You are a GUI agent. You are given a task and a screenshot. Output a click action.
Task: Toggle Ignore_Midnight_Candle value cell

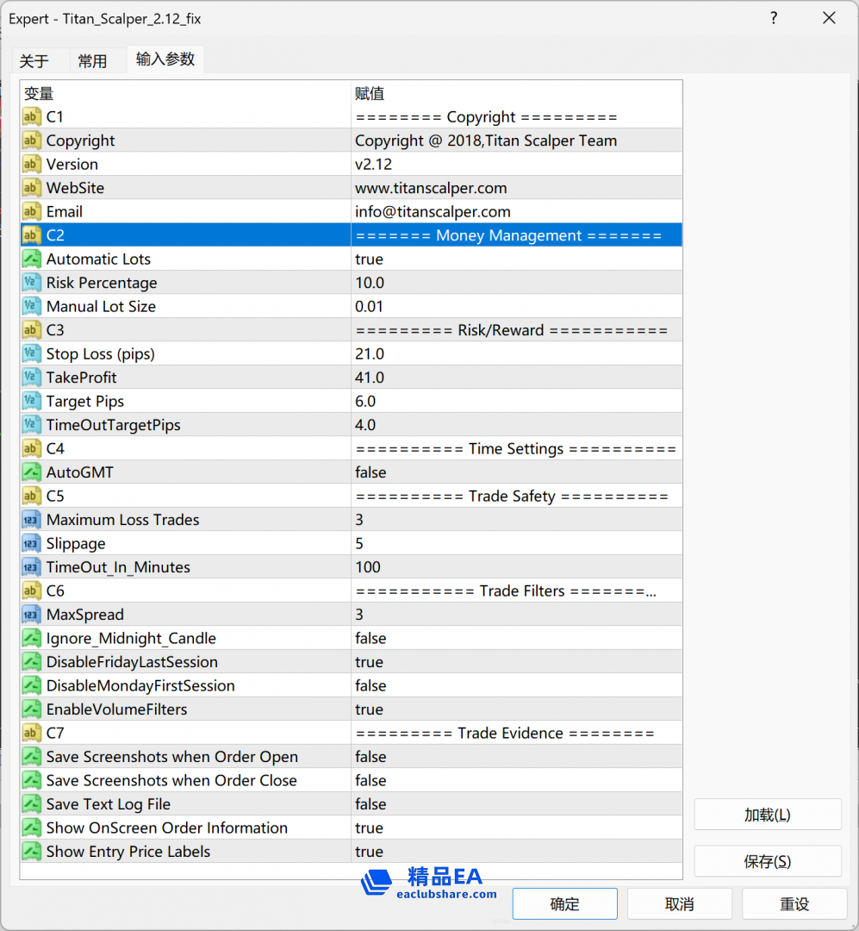coord(515,639)
